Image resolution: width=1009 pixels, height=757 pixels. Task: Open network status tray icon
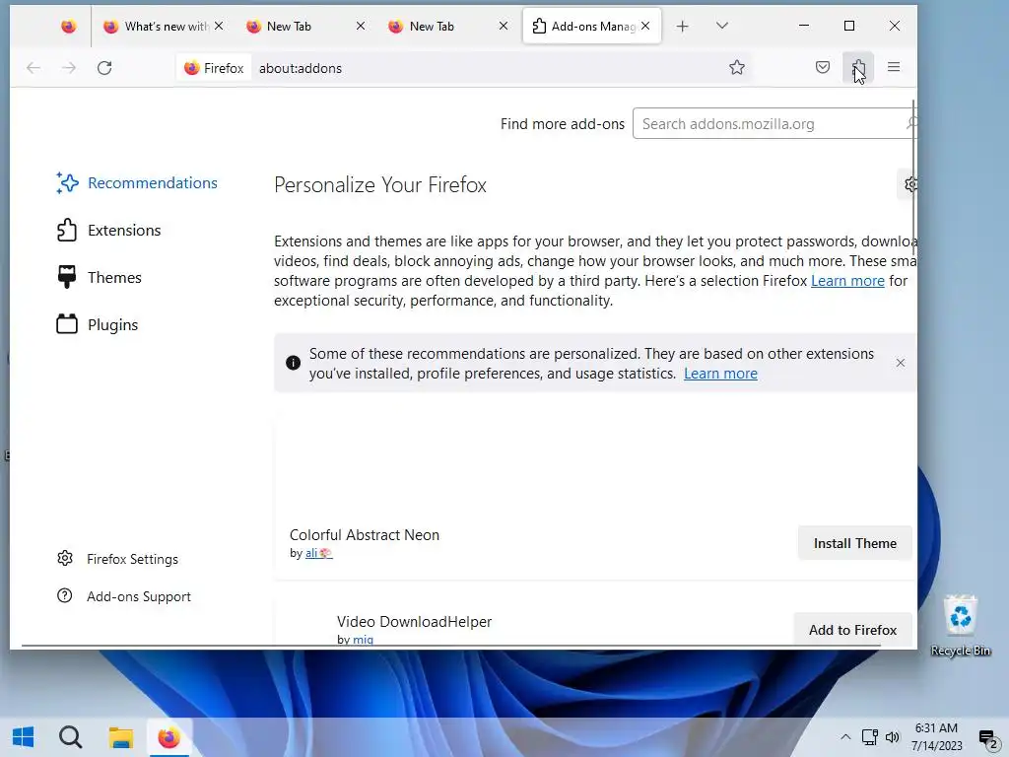coord(870,737)
